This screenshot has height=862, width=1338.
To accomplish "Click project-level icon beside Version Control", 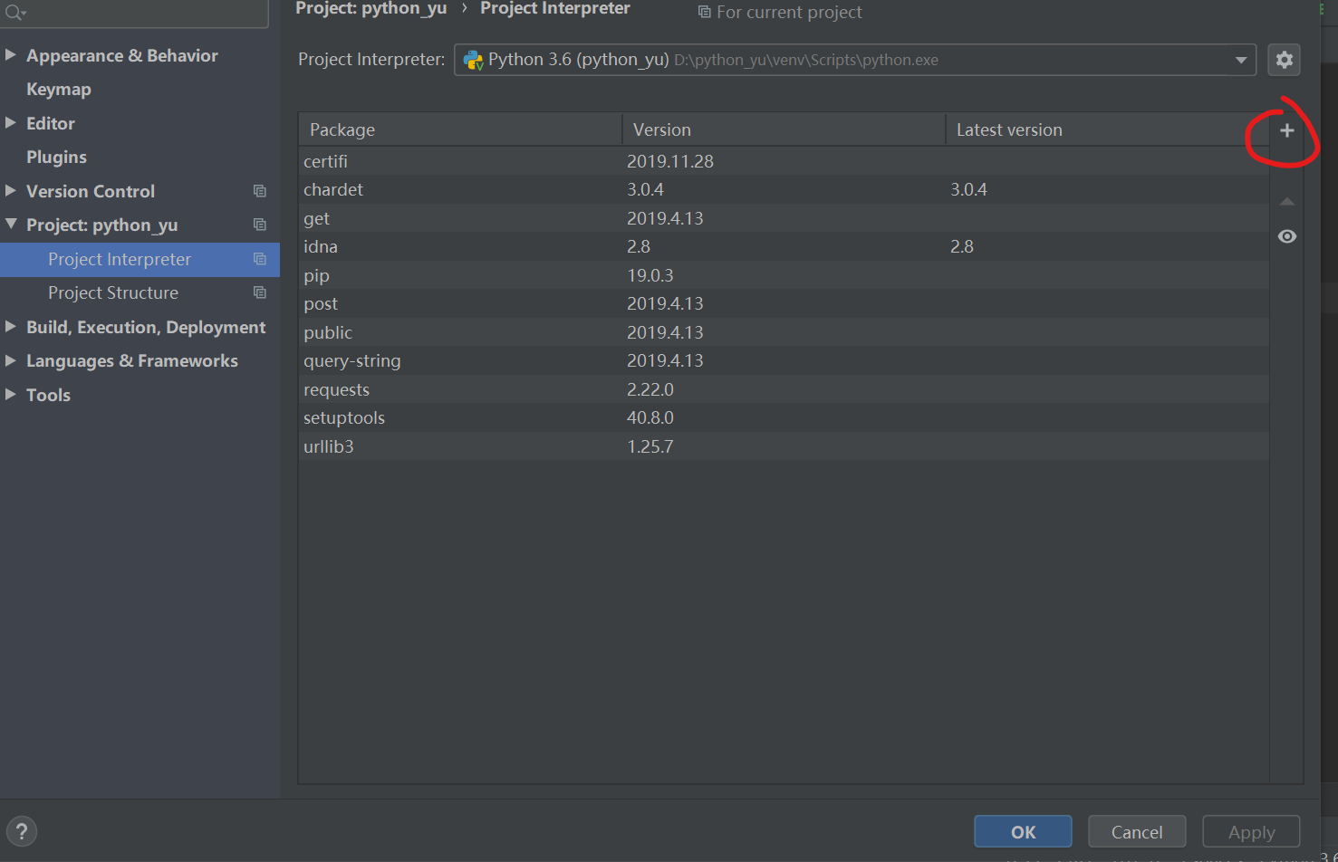I will 260,191.
